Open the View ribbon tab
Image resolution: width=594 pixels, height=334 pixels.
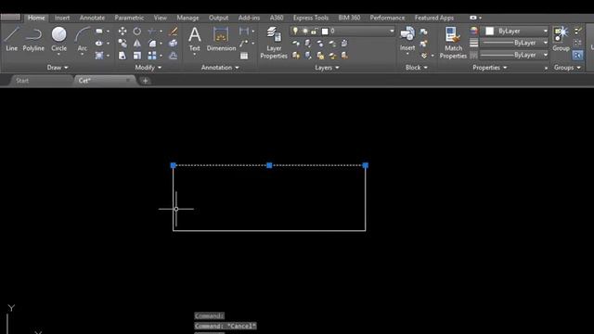[x=161, y=18]
